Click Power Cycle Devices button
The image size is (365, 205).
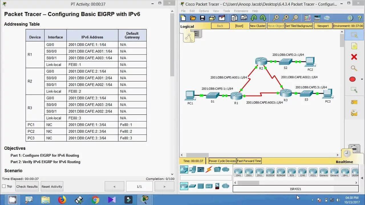click(x=222, y=161)
